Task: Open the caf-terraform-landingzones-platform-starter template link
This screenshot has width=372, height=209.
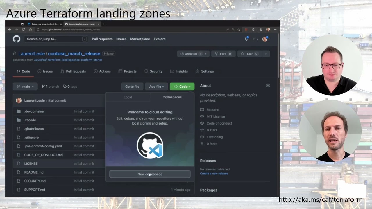Action: click(x=68, y=60)
